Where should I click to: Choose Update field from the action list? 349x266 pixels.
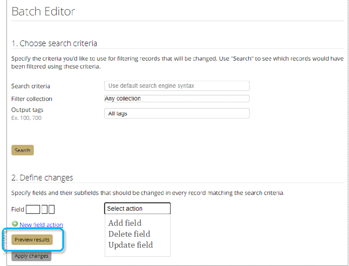[x=131, y=245]
